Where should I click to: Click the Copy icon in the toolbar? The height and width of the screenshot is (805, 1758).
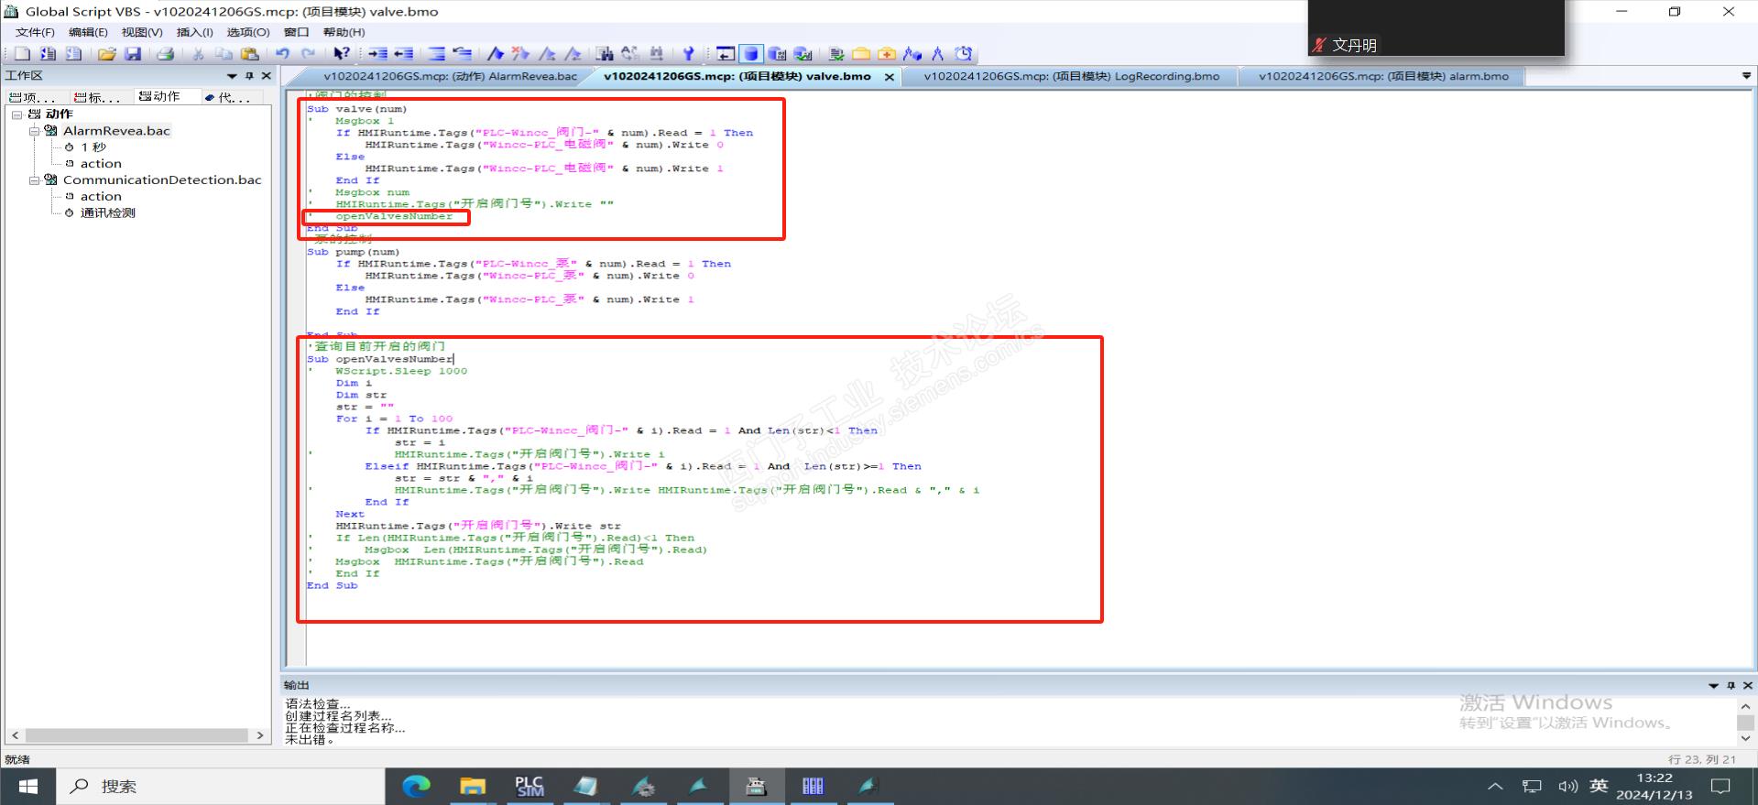[224, 53]
